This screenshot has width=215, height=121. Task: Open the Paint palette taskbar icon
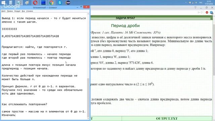(x=27, y=3)
